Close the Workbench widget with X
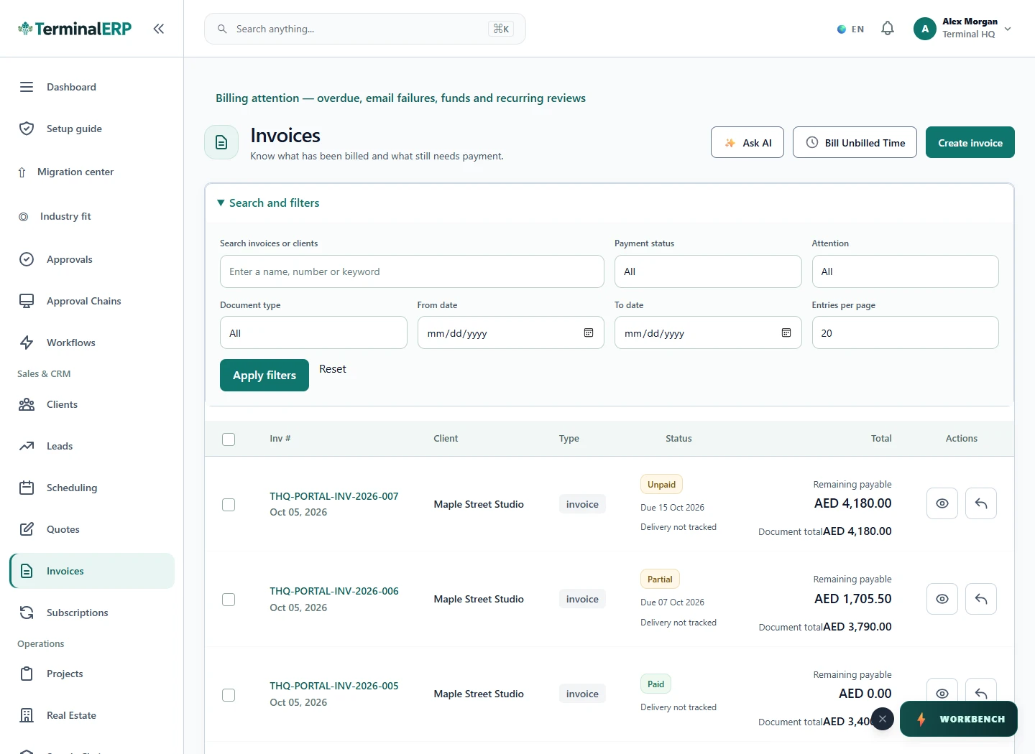Screen dimensions: 1035x754 (x=883, y=719)
